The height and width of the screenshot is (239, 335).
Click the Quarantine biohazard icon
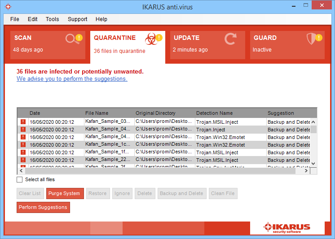[x=151, y=39]
